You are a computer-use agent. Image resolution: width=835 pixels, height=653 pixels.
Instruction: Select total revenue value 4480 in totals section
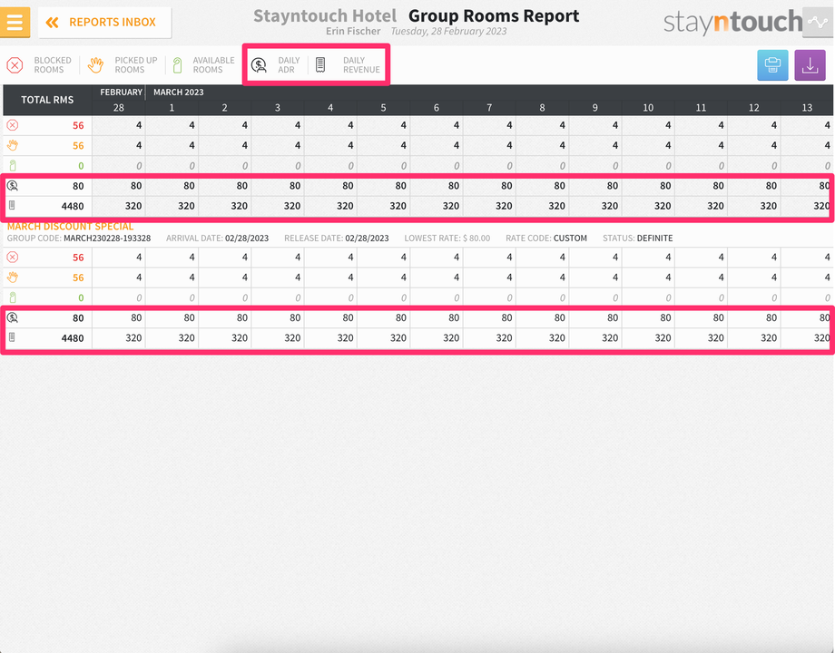tap(73, 206)
